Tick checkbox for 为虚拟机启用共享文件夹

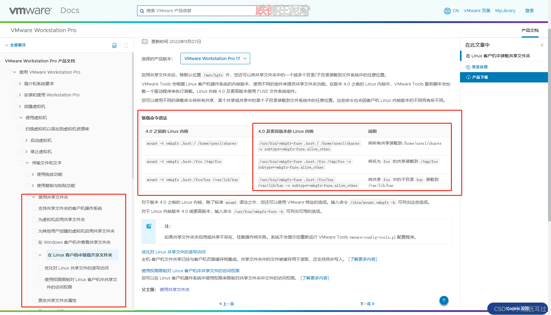point(34,219)
